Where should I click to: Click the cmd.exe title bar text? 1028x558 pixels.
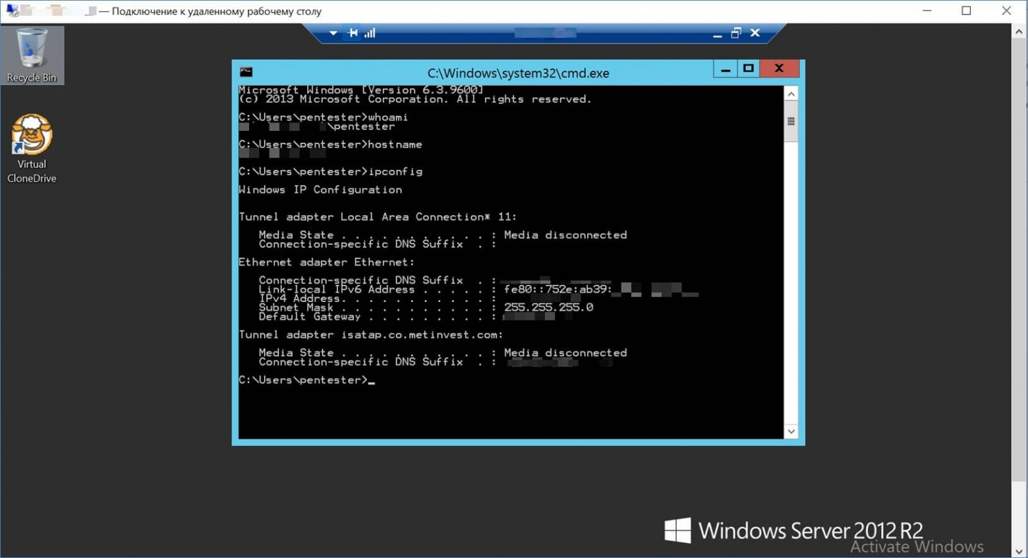(x=518, y=73)
